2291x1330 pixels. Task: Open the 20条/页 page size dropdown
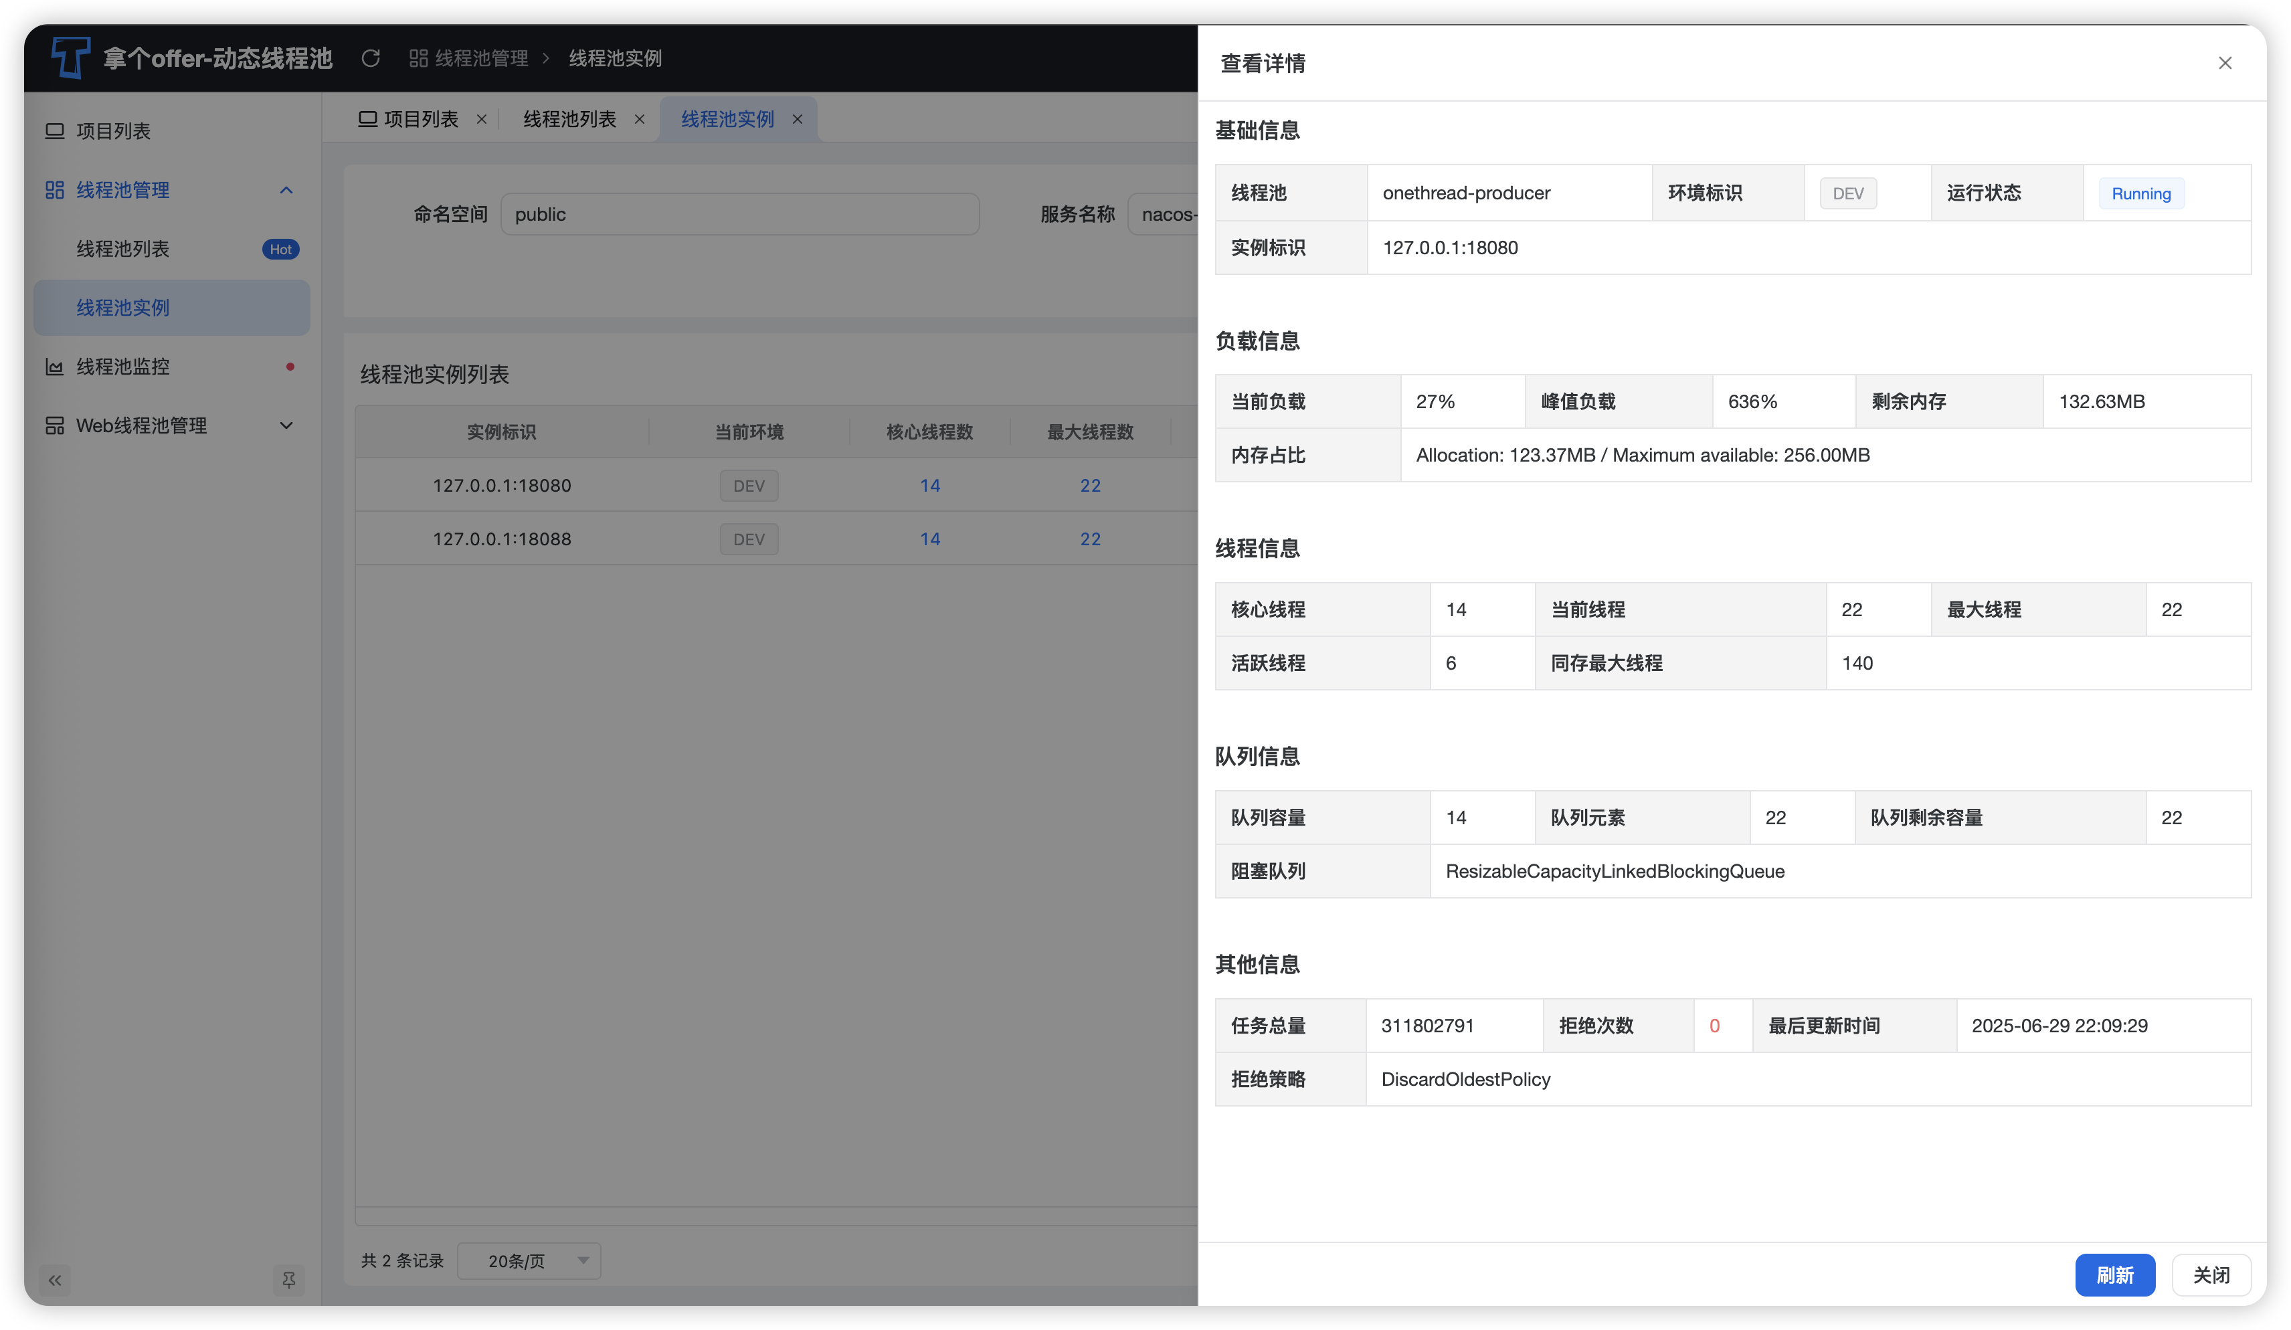[529, 1261]
